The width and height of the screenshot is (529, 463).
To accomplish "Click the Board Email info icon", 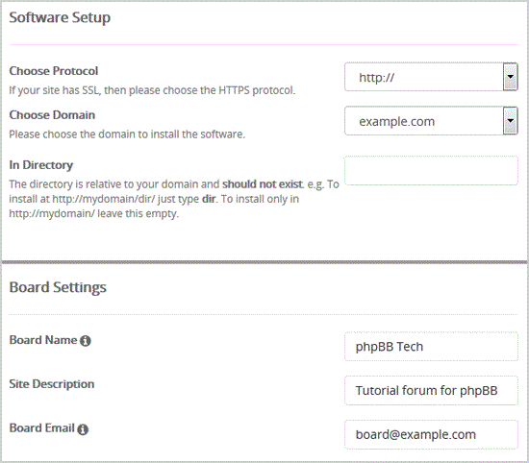I will [x=83, y=429].
